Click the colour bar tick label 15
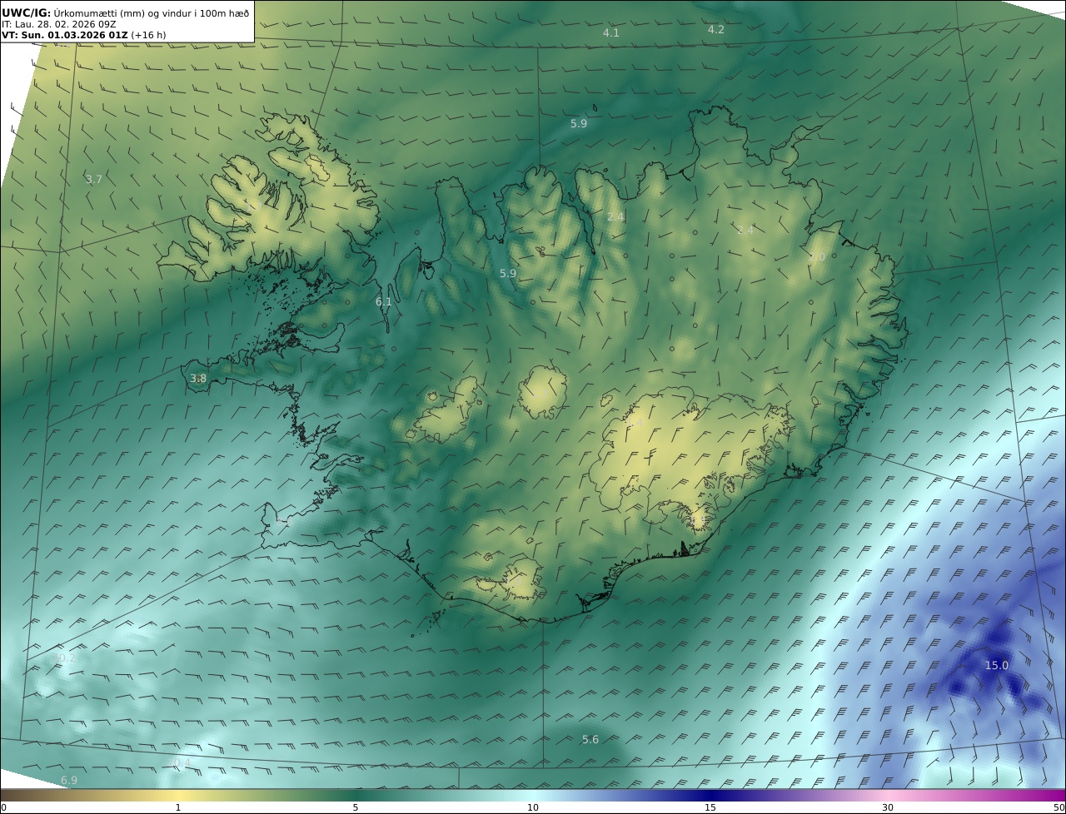The height and width of the screenshot is (814, 1066). [710, 807]
